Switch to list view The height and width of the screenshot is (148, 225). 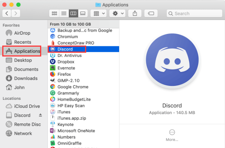(64, 14)
